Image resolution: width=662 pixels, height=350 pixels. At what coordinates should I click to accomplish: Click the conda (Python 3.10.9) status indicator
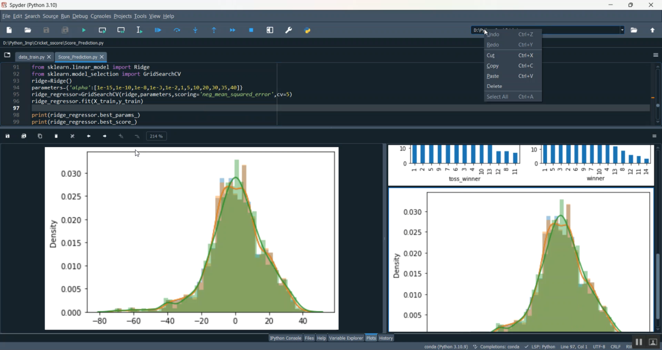(x=446, y=347)
